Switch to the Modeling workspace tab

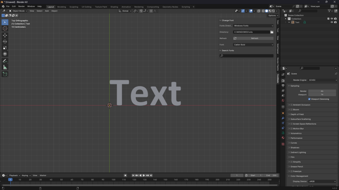62,7
